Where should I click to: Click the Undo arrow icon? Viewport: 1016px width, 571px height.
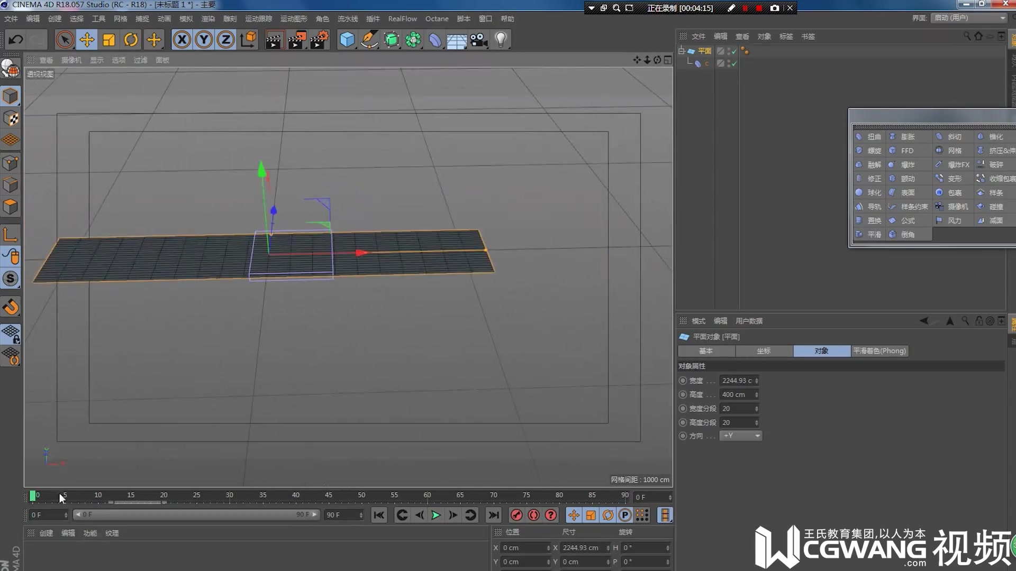coord(16,40)
